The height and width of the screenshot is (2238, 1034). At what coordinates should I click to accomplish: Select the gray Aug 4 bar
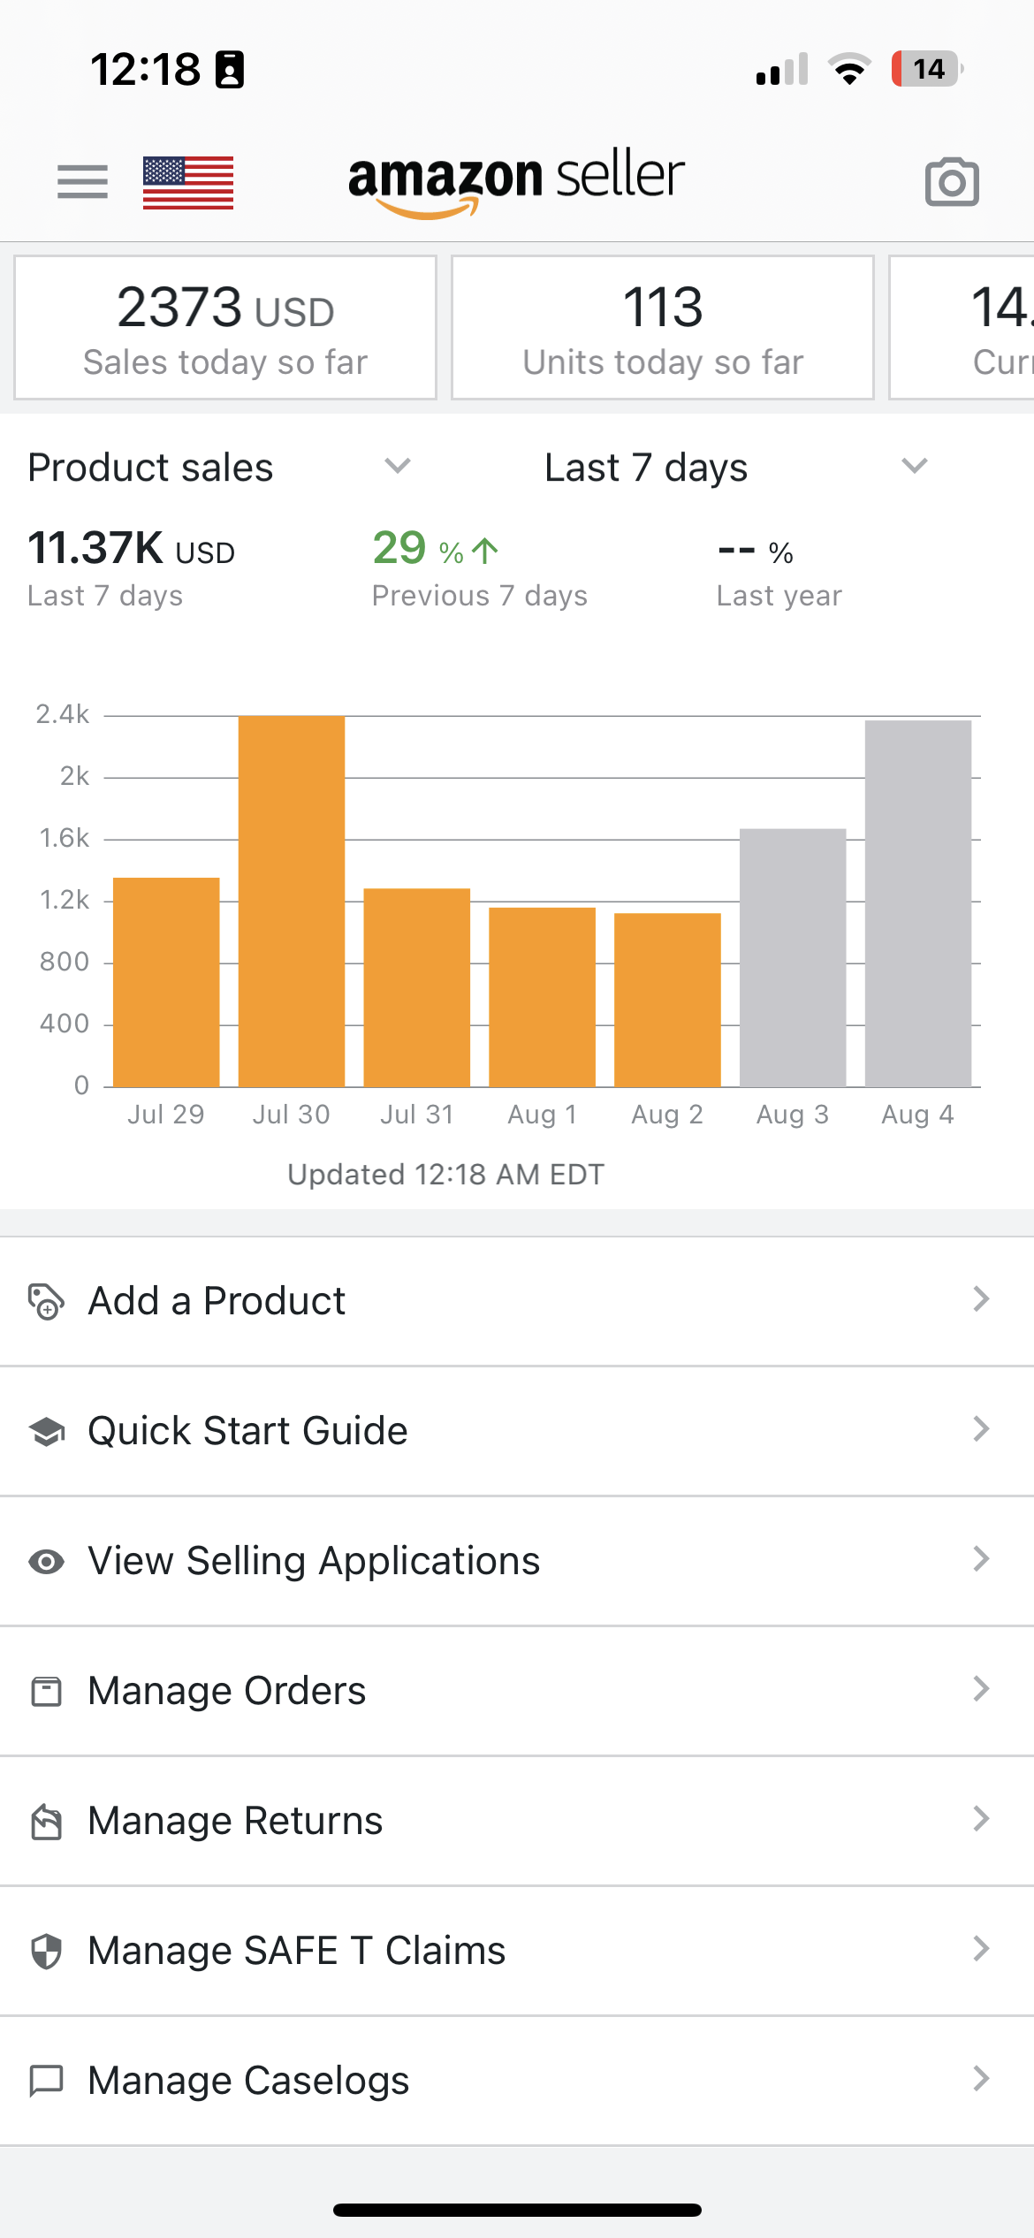[x=918, y=903]
